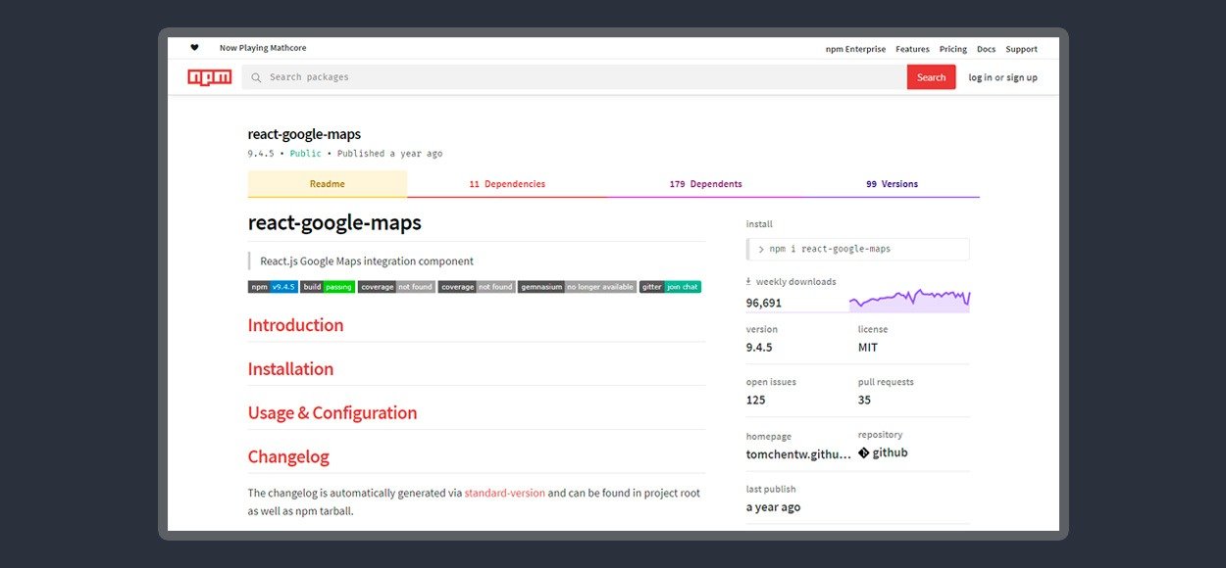The height and width of the screenshot is (568, 1226).
Task: Open npm Enterprise in the top menu
Action: point(855,49)
